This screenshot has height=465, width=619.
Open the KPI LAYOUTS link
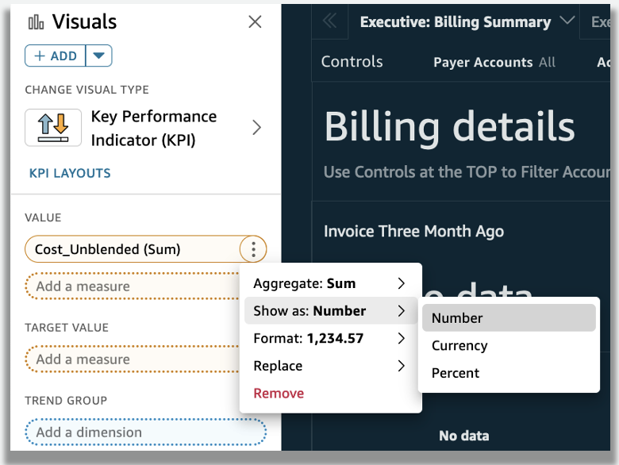70,173
